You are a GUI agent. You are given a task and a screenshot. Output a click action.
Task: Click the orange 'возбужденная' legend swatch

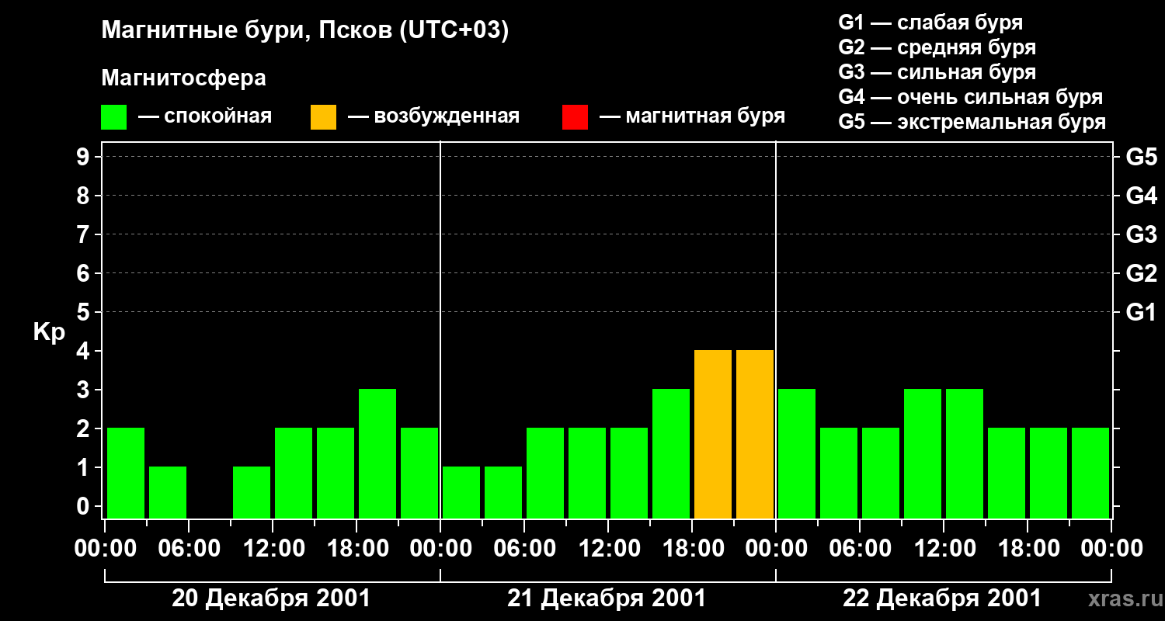(323, 117)
